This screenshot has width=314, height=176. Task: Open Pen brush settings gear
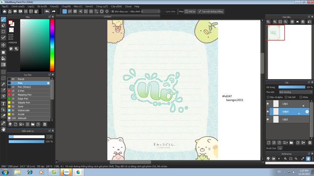tap(48, 83)
